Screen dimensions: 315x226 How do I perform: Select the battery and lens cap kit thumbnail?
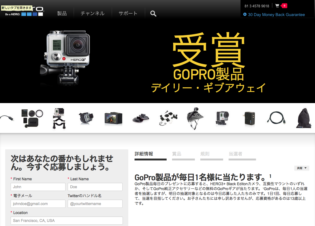point(32,118)
